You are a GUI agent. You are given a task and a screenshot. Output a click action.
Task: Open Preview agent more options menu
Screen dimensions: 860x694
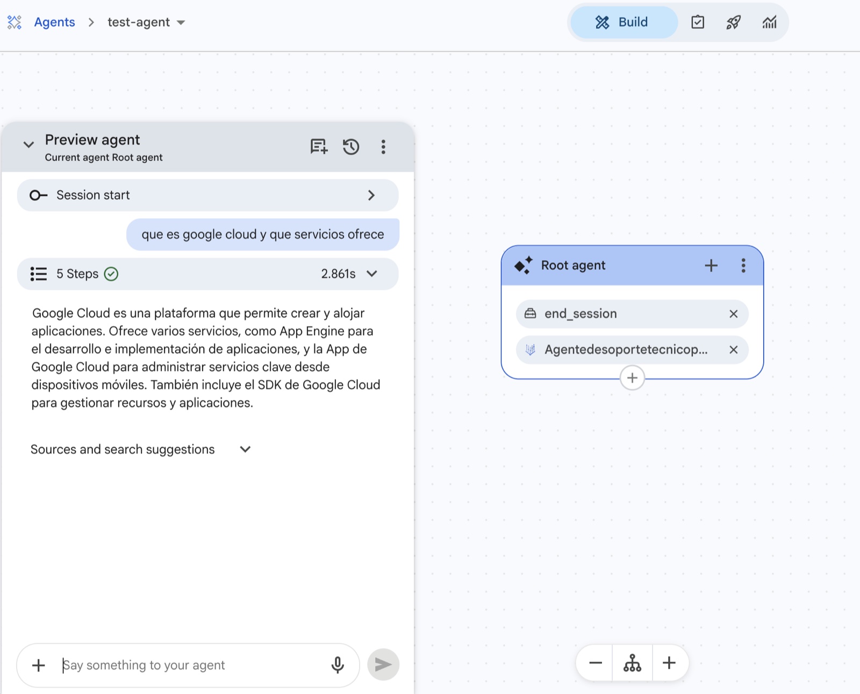coord(383,147)
